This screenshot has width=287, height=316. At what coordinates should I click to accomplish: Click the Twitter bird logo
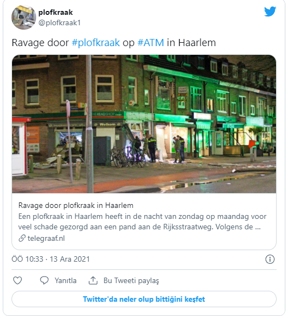pos(270,12)
